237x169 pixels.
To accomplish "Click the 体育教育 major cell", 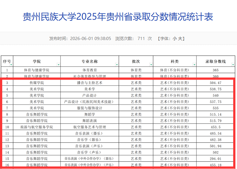I will pyautogui.click(x=90, y=70).
